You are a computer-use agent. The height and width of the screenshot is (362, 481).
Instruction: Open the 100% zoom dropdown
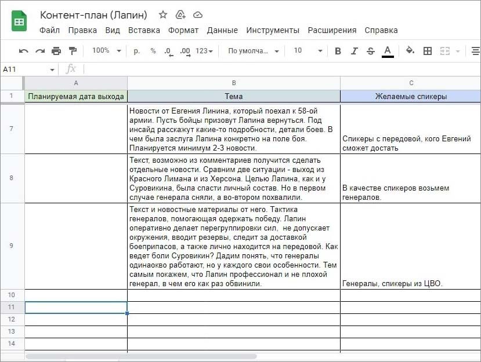[106, 51]
